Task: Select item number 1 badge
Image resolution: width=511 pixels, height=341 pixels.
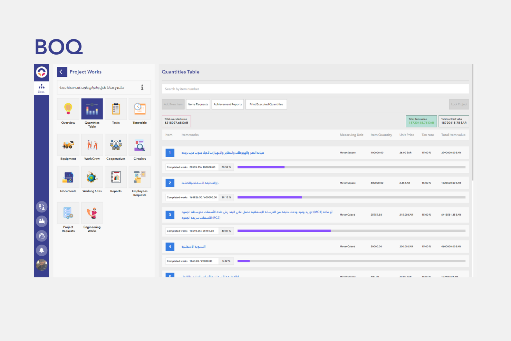Action: click(x=170, y=153)
